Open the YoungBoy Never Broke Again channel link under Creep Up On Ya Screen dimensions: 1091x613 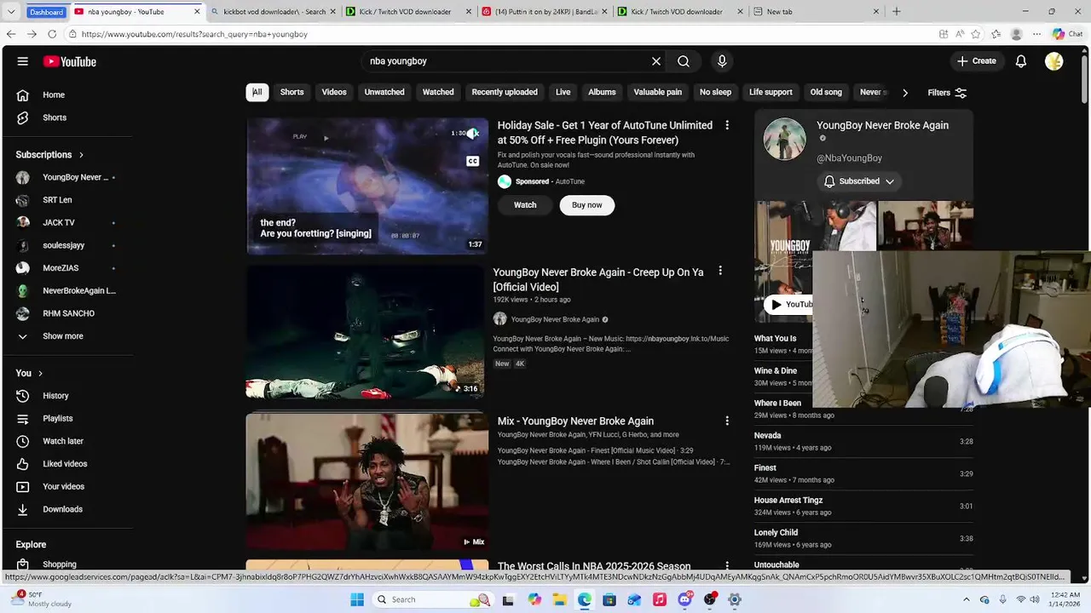[x=555, y=319]
